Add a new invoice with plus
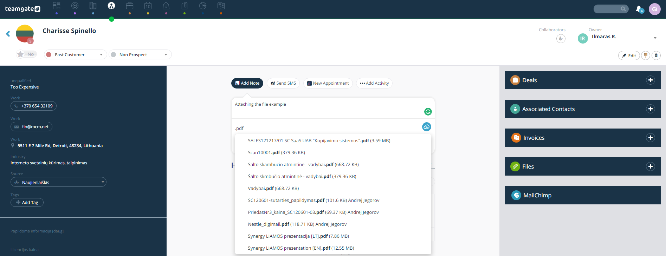This screenshot has width=666, height=256. pyautogui.click(x=651, y=138)
